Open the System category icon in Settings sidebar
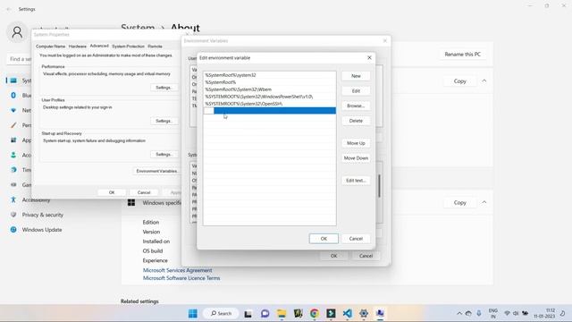Viewport: 572px width, 322px height. tap(13, 80)
